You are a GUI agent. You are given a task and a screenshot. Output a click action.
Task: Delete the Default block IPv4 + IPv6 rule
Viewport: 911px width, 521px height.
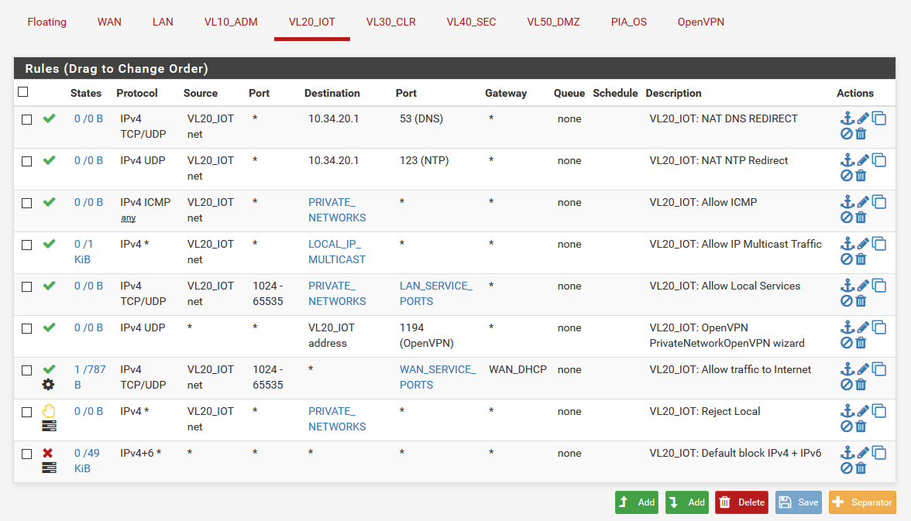point(861,468)
